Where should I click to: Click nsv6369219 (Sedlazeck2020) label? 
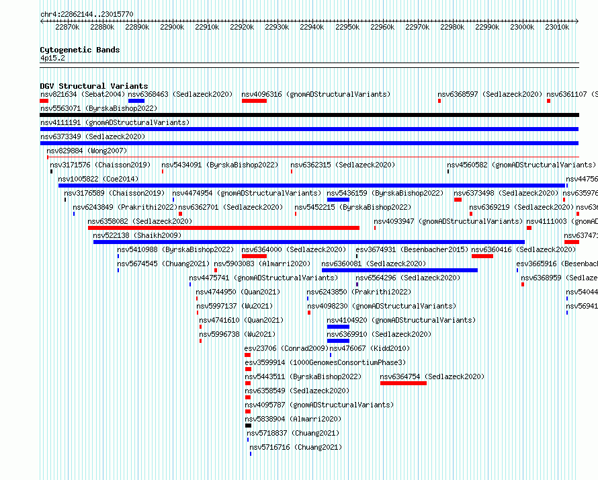coord(521,207)
